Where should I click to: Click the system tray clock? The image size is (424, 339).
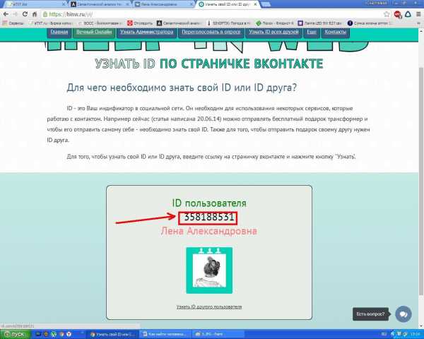tap(415, 334)
